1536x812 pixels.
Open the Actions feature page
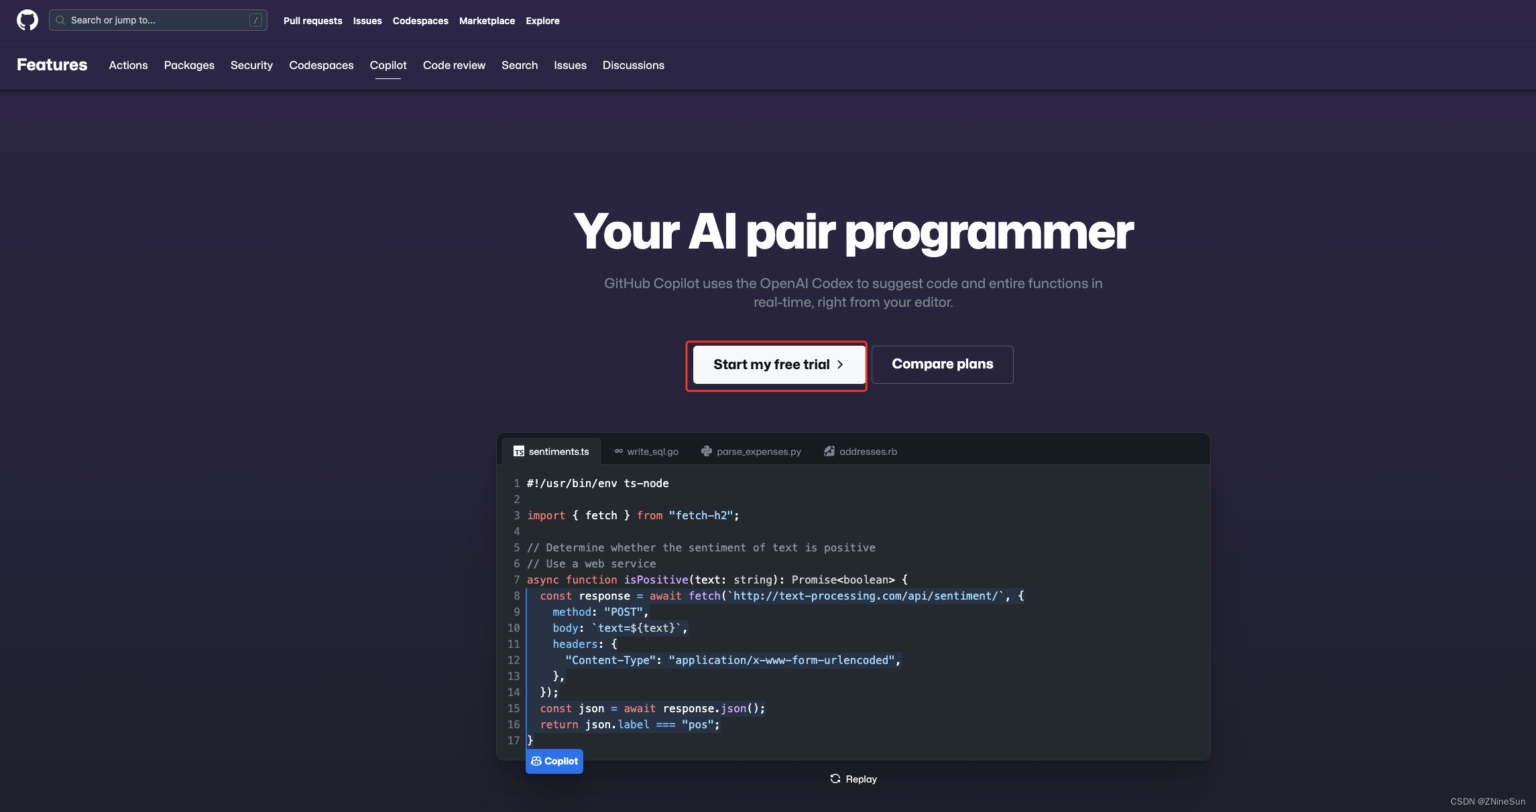pyautogui.click(x=129, y=65)
